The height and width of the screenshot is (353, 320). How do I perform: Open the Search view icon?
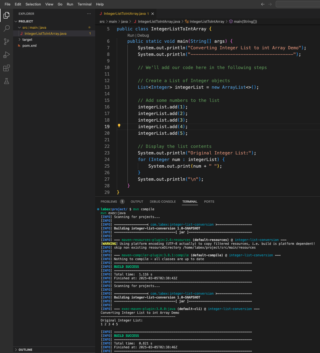pyautogui.click(x=7, y=28)
